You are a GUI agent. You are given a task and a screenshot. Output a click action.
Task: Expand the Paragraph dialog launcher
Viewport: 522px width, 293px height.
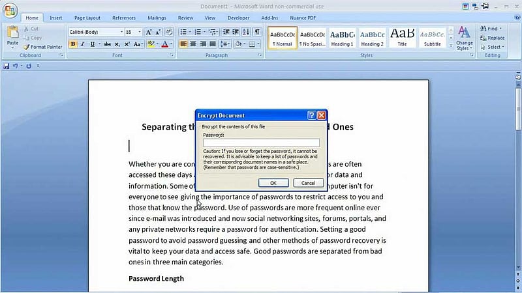click(x=260, y=55)
